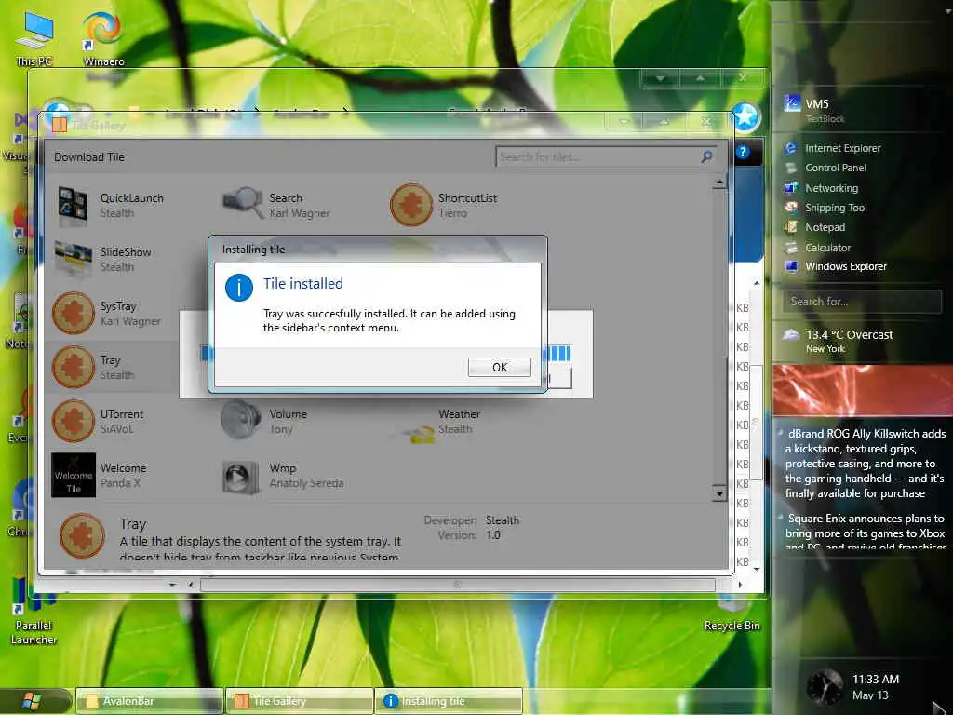The height and width of the screenshot is (715, 953).
Task: Select the Welcome Tile icon
Action: point(74,475)
